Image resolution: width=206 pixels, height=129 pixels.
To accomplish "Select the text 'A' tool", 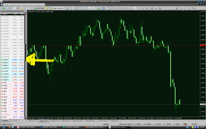I will [x=185, y=8].
